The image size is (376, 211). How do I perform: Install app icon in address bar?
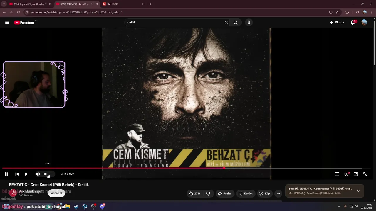[x=331, y=12]
